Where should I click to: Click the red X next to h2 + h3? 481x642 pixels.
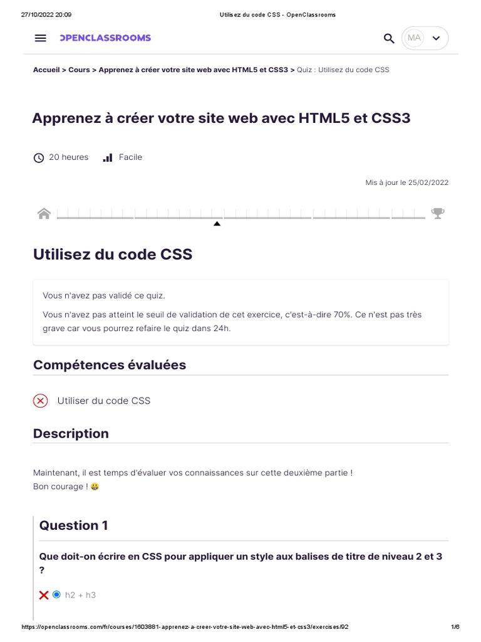coord(44,595)
